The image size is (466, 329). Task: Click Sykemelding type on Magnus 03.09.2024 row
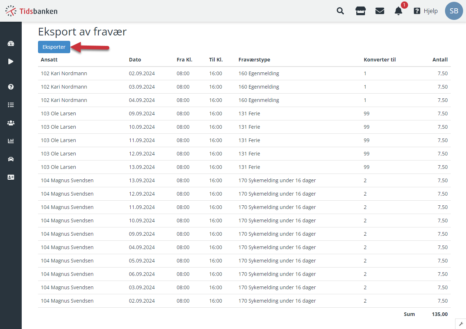coord(277,287)
